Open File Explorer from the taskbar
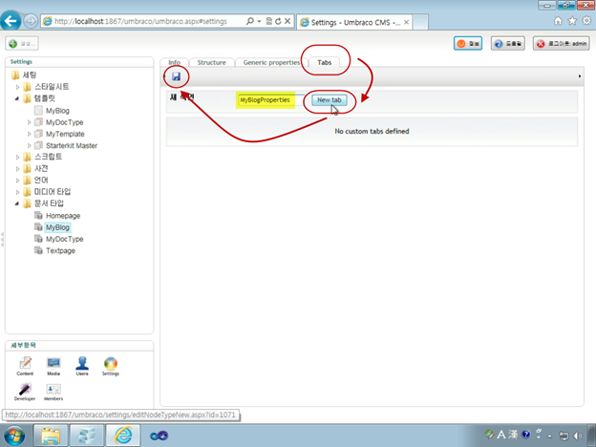Image resolution: width=596 pixels, height=447 pixels. (x=51, y=436)
